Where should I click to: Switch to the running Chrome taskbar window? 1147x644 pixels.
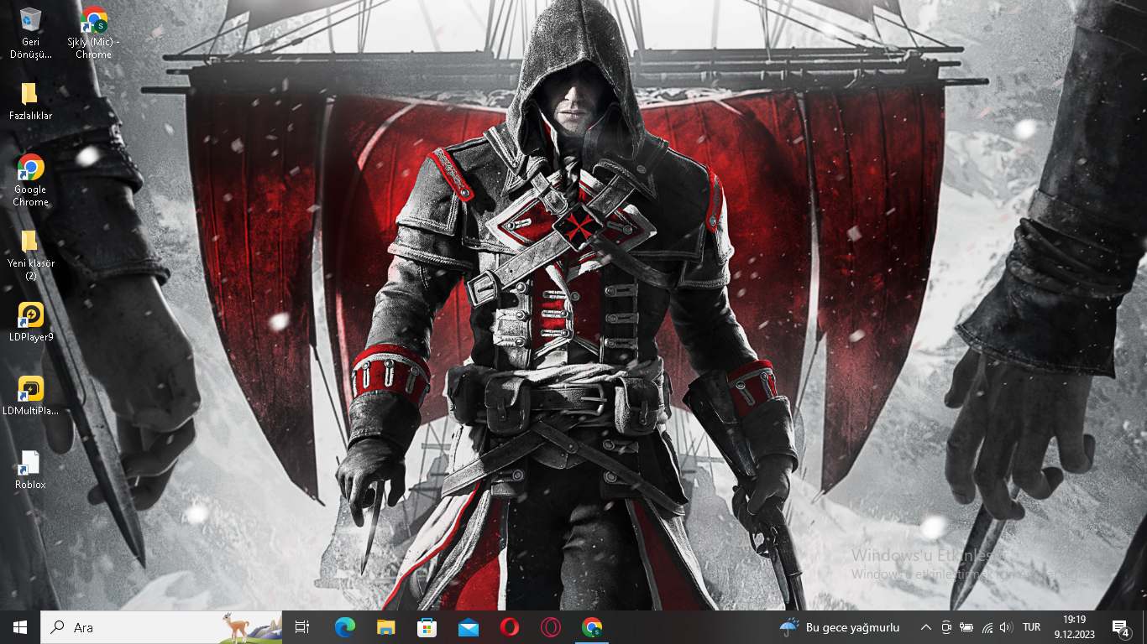[x=592, y=627]
